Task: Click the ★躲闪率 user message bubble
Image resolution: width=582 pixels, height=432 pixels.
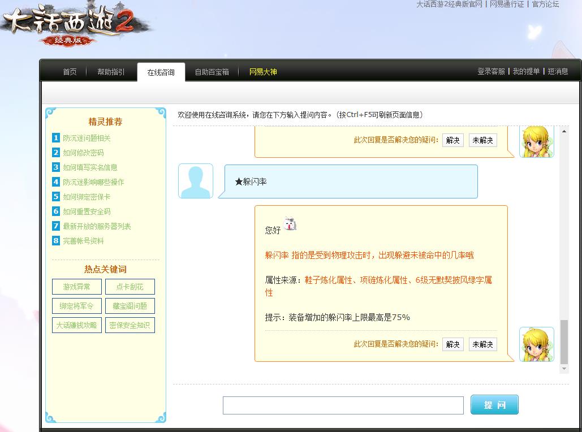Action: (x=348, y=182)
